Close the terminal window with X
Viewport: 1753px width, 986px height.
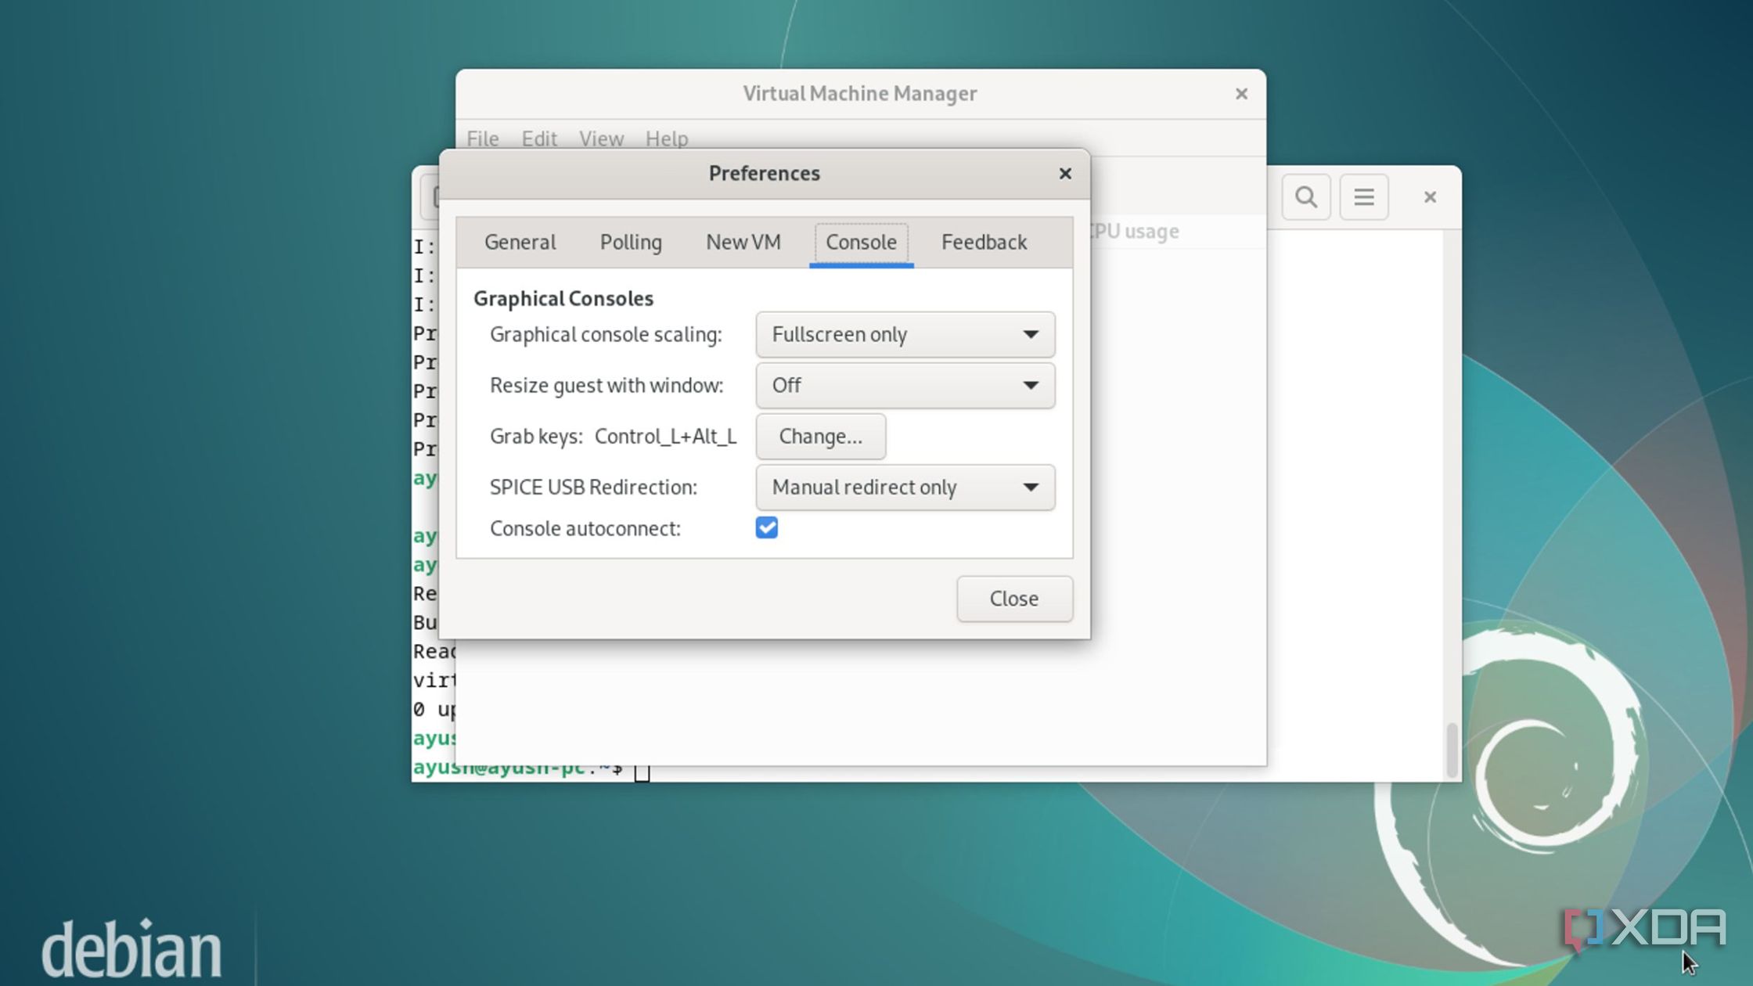(x=1430, y=197)
